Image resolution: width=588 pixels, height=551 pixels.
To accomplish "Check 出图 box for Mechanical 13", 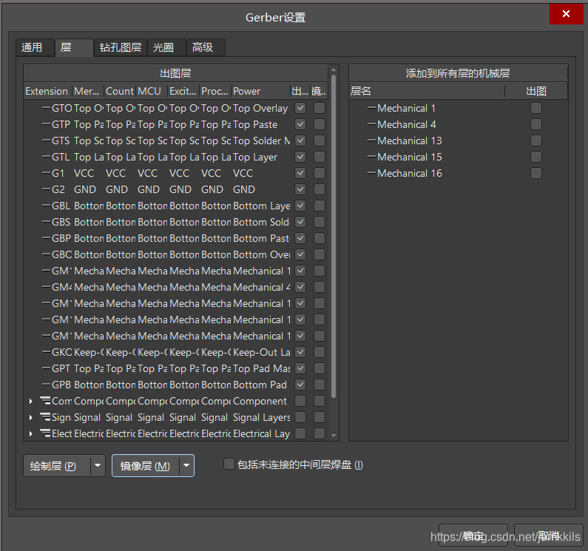I will (x=536, y=141).
